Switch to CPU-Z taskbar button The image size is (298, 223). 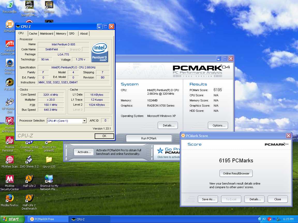coord(89,219)
